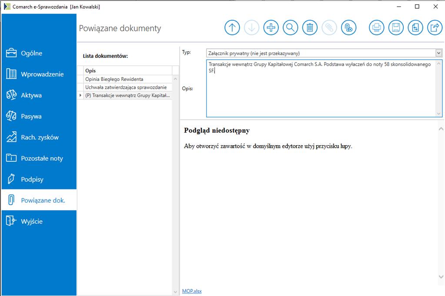Click the scales icon for Pasywa
The height and width of the screenshot is (296, 445).
(x=11, y=116)
